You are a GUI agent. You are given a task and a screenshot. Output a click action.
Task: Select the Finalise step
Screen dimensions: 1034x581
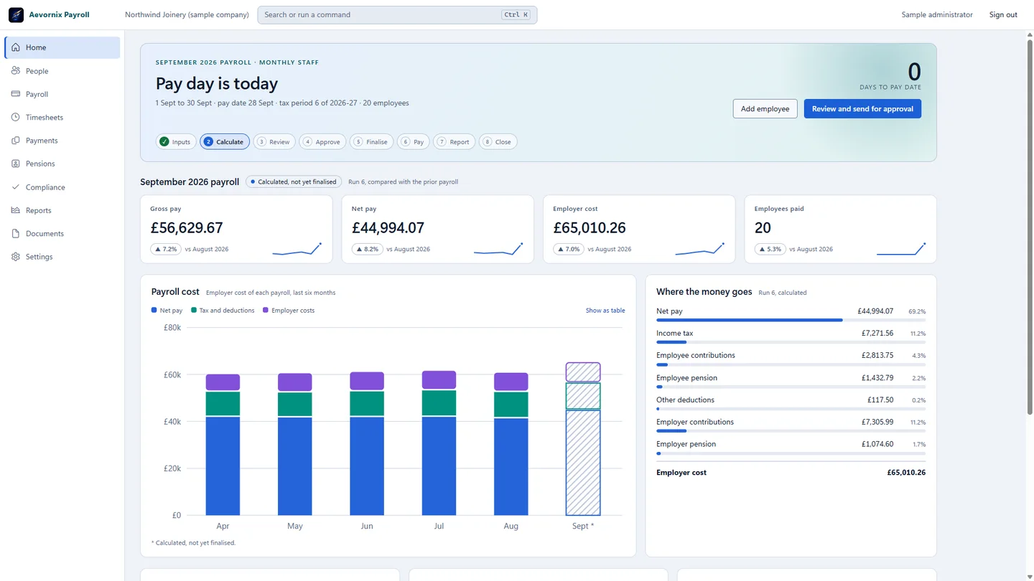pos(372,142)
